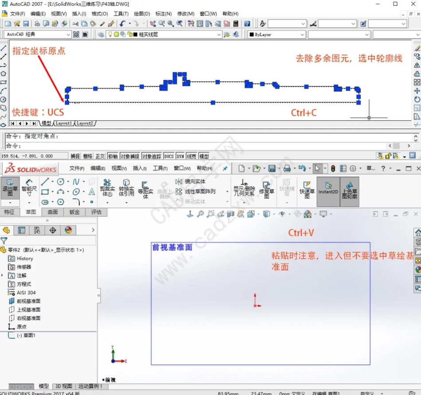The image size is (421, 395).
Task: Click SolidWorks 运动算例 1 bottom tab
Action: [x=90, y=386]
